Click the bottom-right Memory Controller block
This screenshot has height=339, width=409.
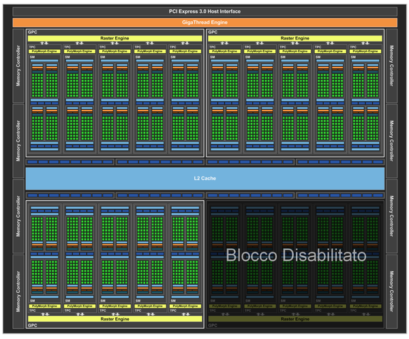coord(392,291)
